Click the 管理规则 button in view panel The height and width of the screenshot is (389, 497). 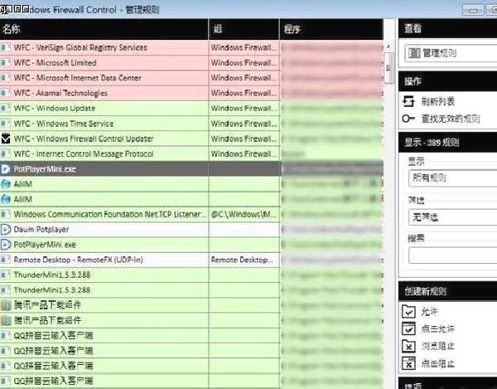pyautogui.click(x=451, y=53)
